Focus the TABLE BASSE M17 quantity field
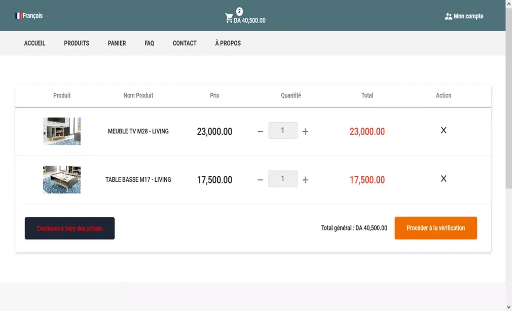512x311 pixels. 282,179
